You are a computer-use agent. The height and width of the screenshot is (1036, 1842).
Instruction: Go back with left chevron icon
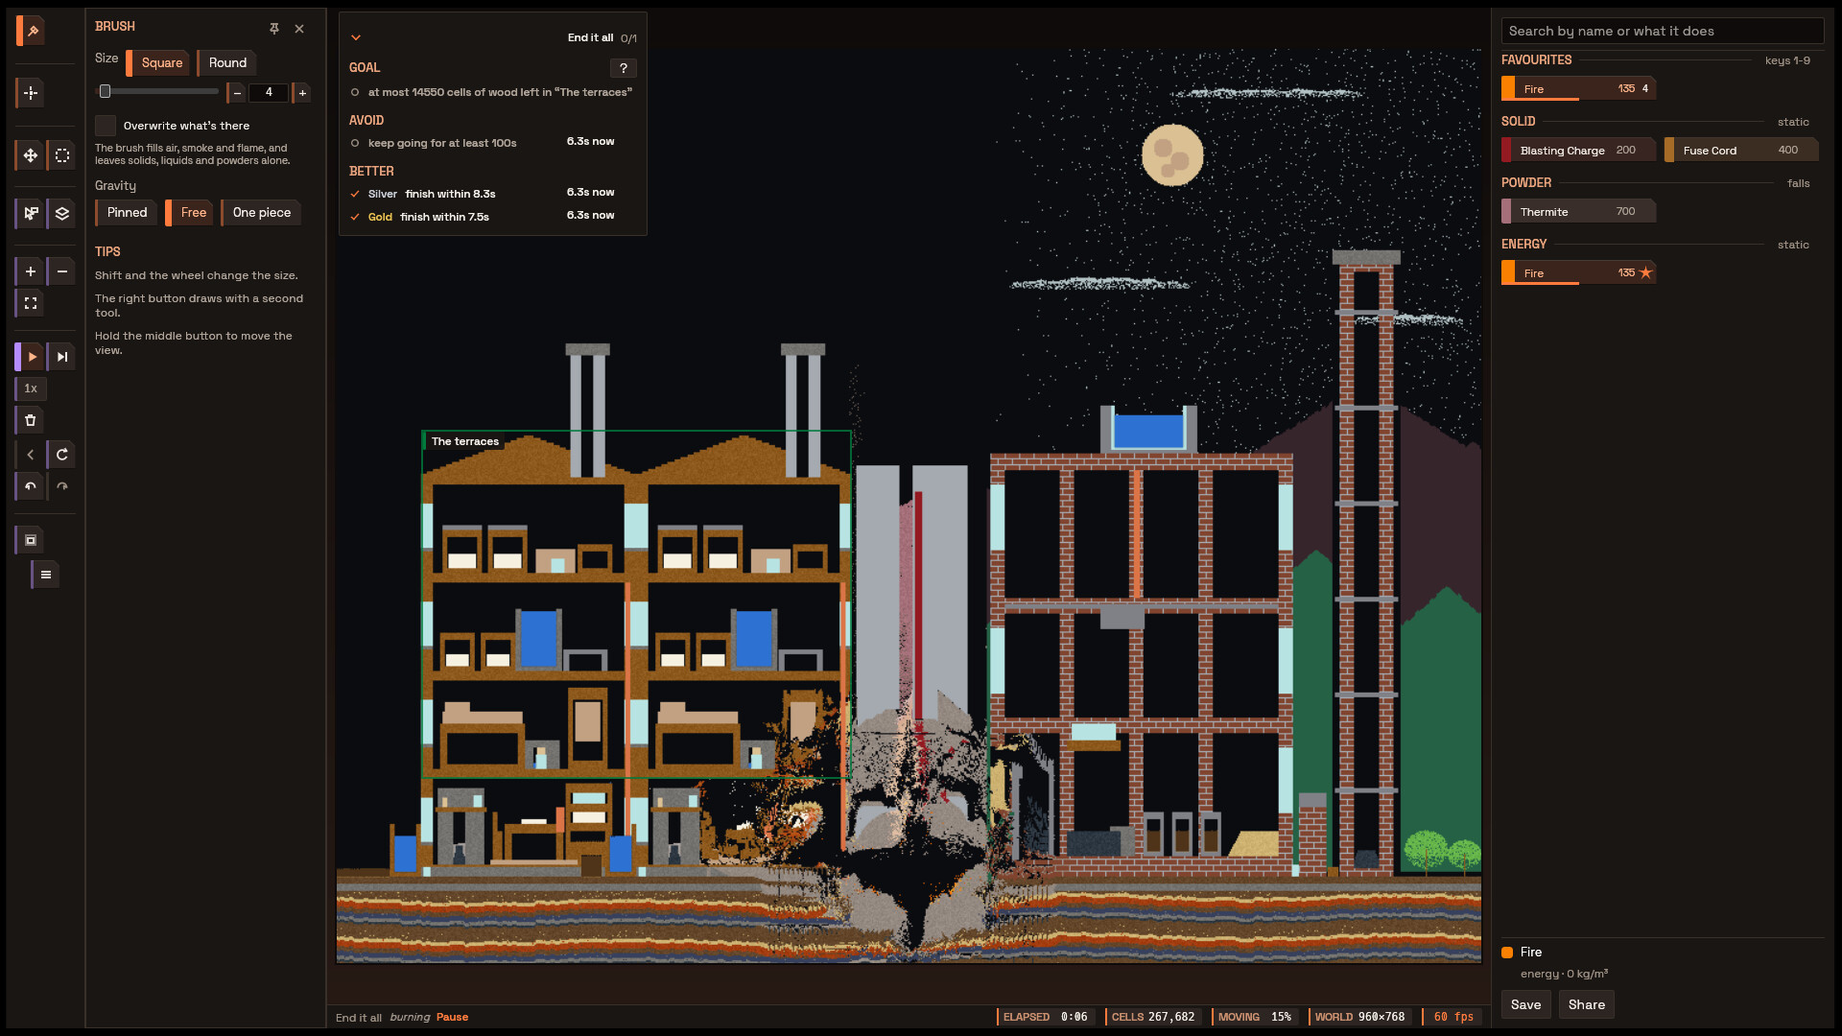click(31, 455)
